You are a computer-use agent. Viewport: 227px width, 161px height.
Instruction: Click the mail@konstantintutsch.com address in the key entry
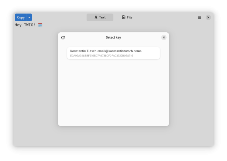(120, 51)
